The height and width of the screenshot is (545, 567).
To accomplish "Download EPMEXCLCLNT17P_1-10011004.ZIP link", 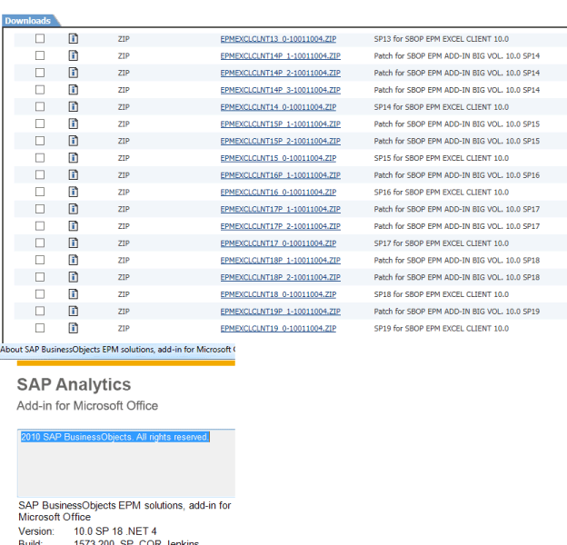I will click(x=280, y=209).
